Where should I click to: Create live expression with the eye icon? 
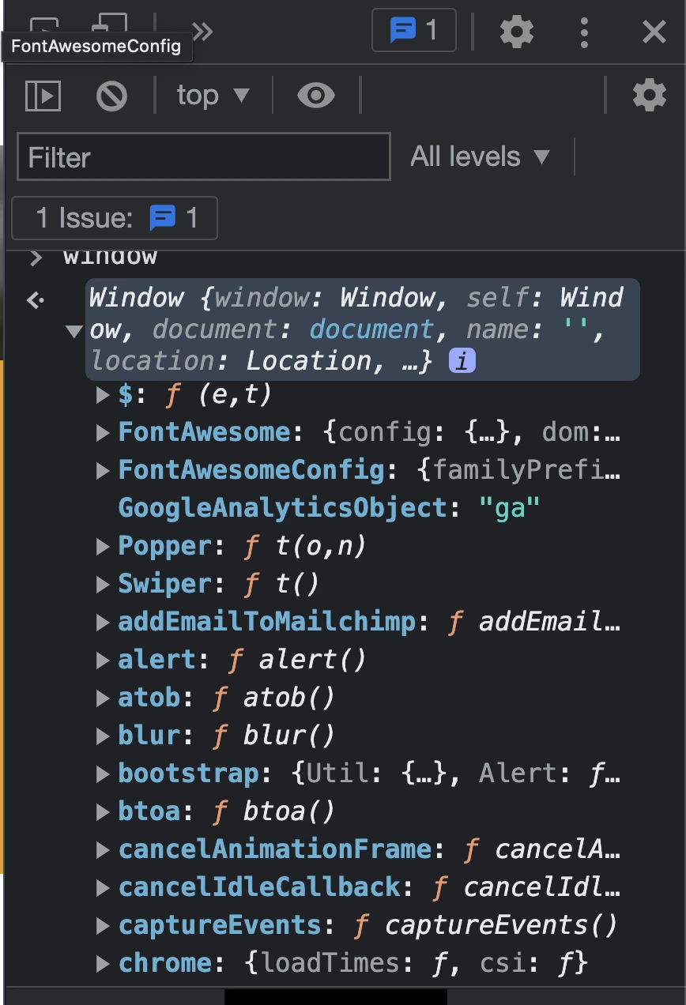coord(315,96)
